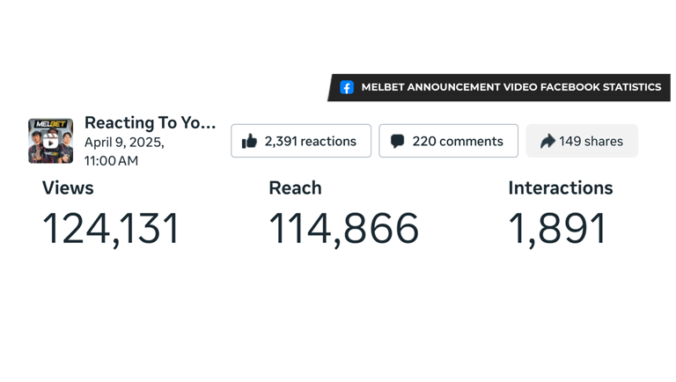Click the Facebook logo in banner
This screenshot has width=676, height=382.
click(x=347, y=87)
